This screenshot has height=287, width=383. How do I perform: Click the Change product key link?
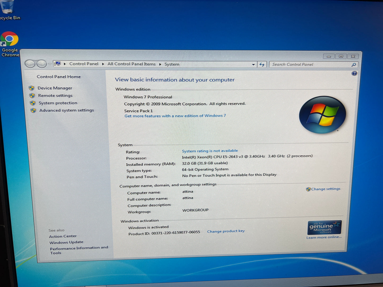(226, 231)
